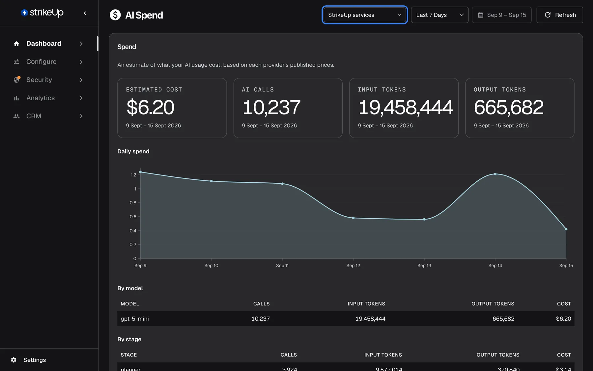Click the Dashboard home icon
Viewport: 593px width, 371px height.
click(x=16, y=44)
